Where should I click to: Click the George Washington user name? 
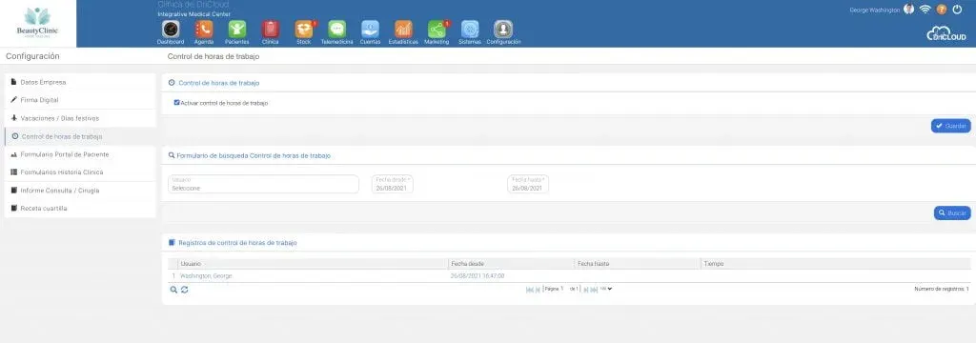pos(875,10)
